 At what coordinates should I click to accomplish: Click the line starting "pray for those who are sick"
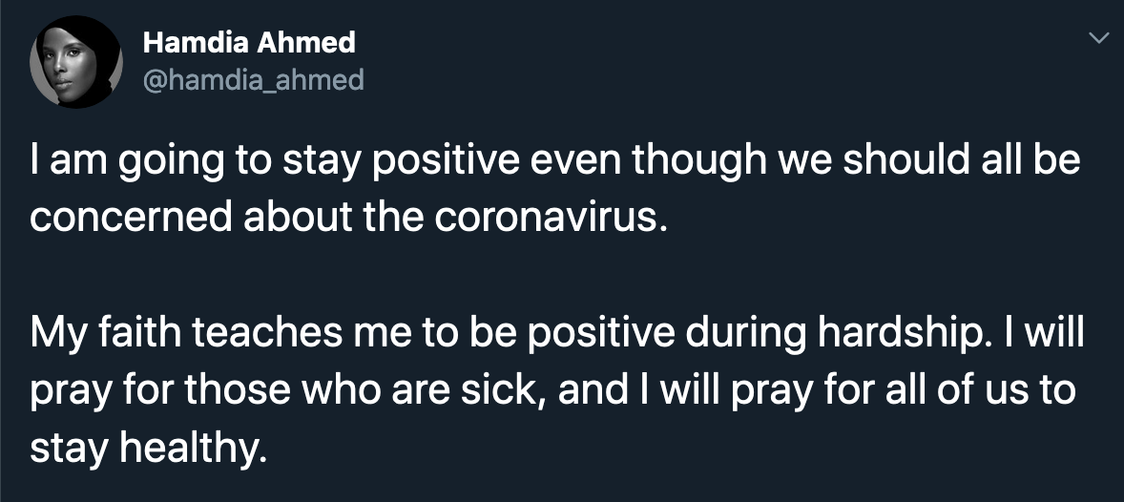coord(553,389)
